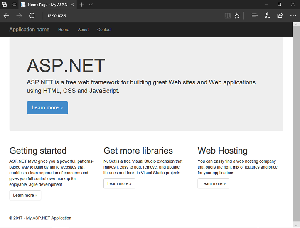Click Learn more under Web Hosting
Screen dimensions: 300x228
[x=213, y=183]
